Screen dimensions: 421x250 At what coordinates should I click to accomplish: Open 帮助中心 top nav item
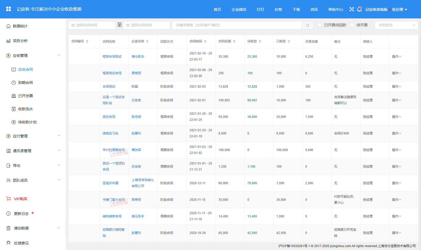pos(336,9)
